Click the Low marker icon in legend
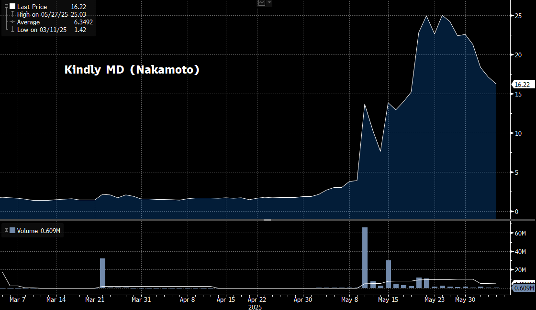536x310 pixels. point(12,30)
